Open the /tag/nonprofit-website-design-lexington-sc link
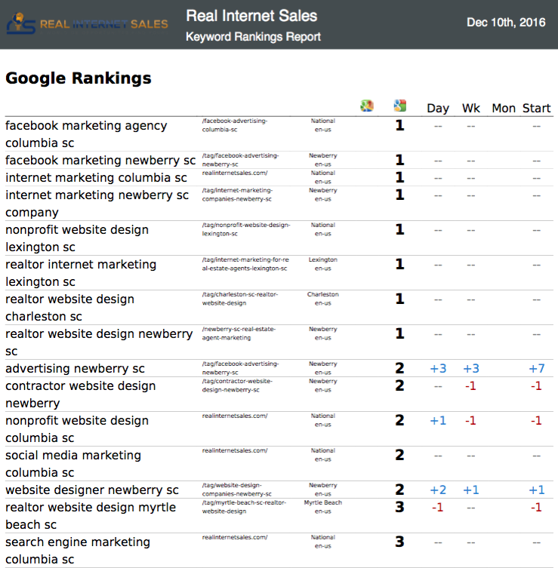 [x=246, y=229]
